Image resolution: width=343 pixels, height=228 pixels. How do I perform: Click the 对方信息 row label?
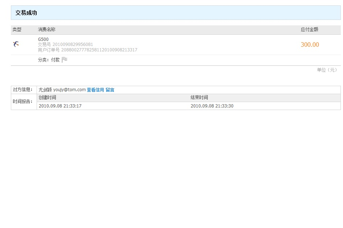pos(23,90)
